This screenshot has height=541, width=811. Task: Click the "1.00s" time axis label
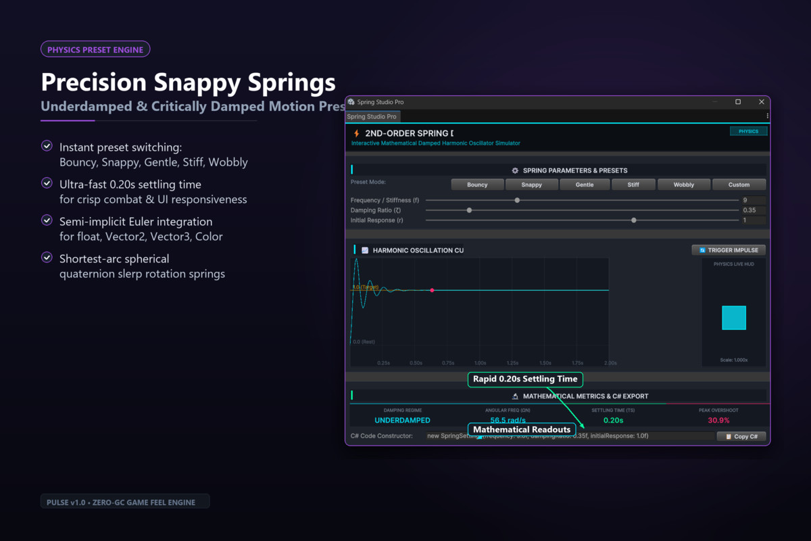tap(481, 363)
